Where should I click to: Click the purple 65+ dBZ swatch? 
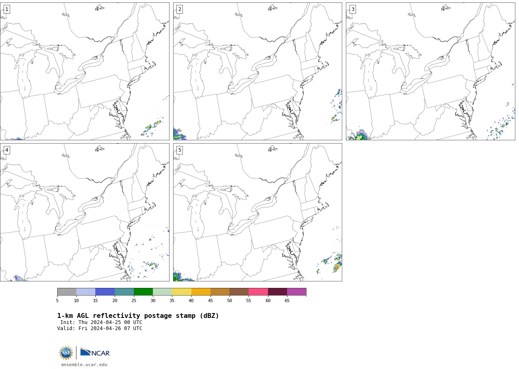coord(296,292)
